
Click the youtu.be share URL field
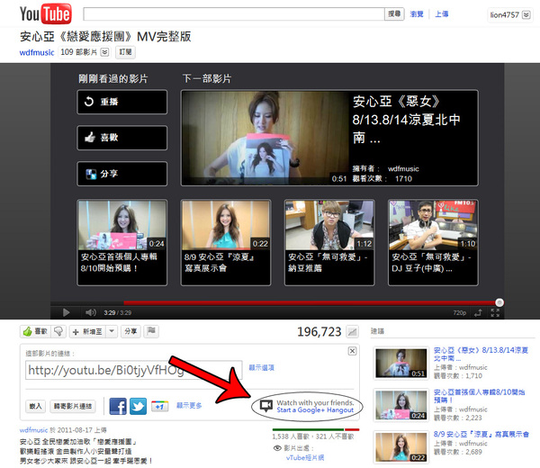134,370
